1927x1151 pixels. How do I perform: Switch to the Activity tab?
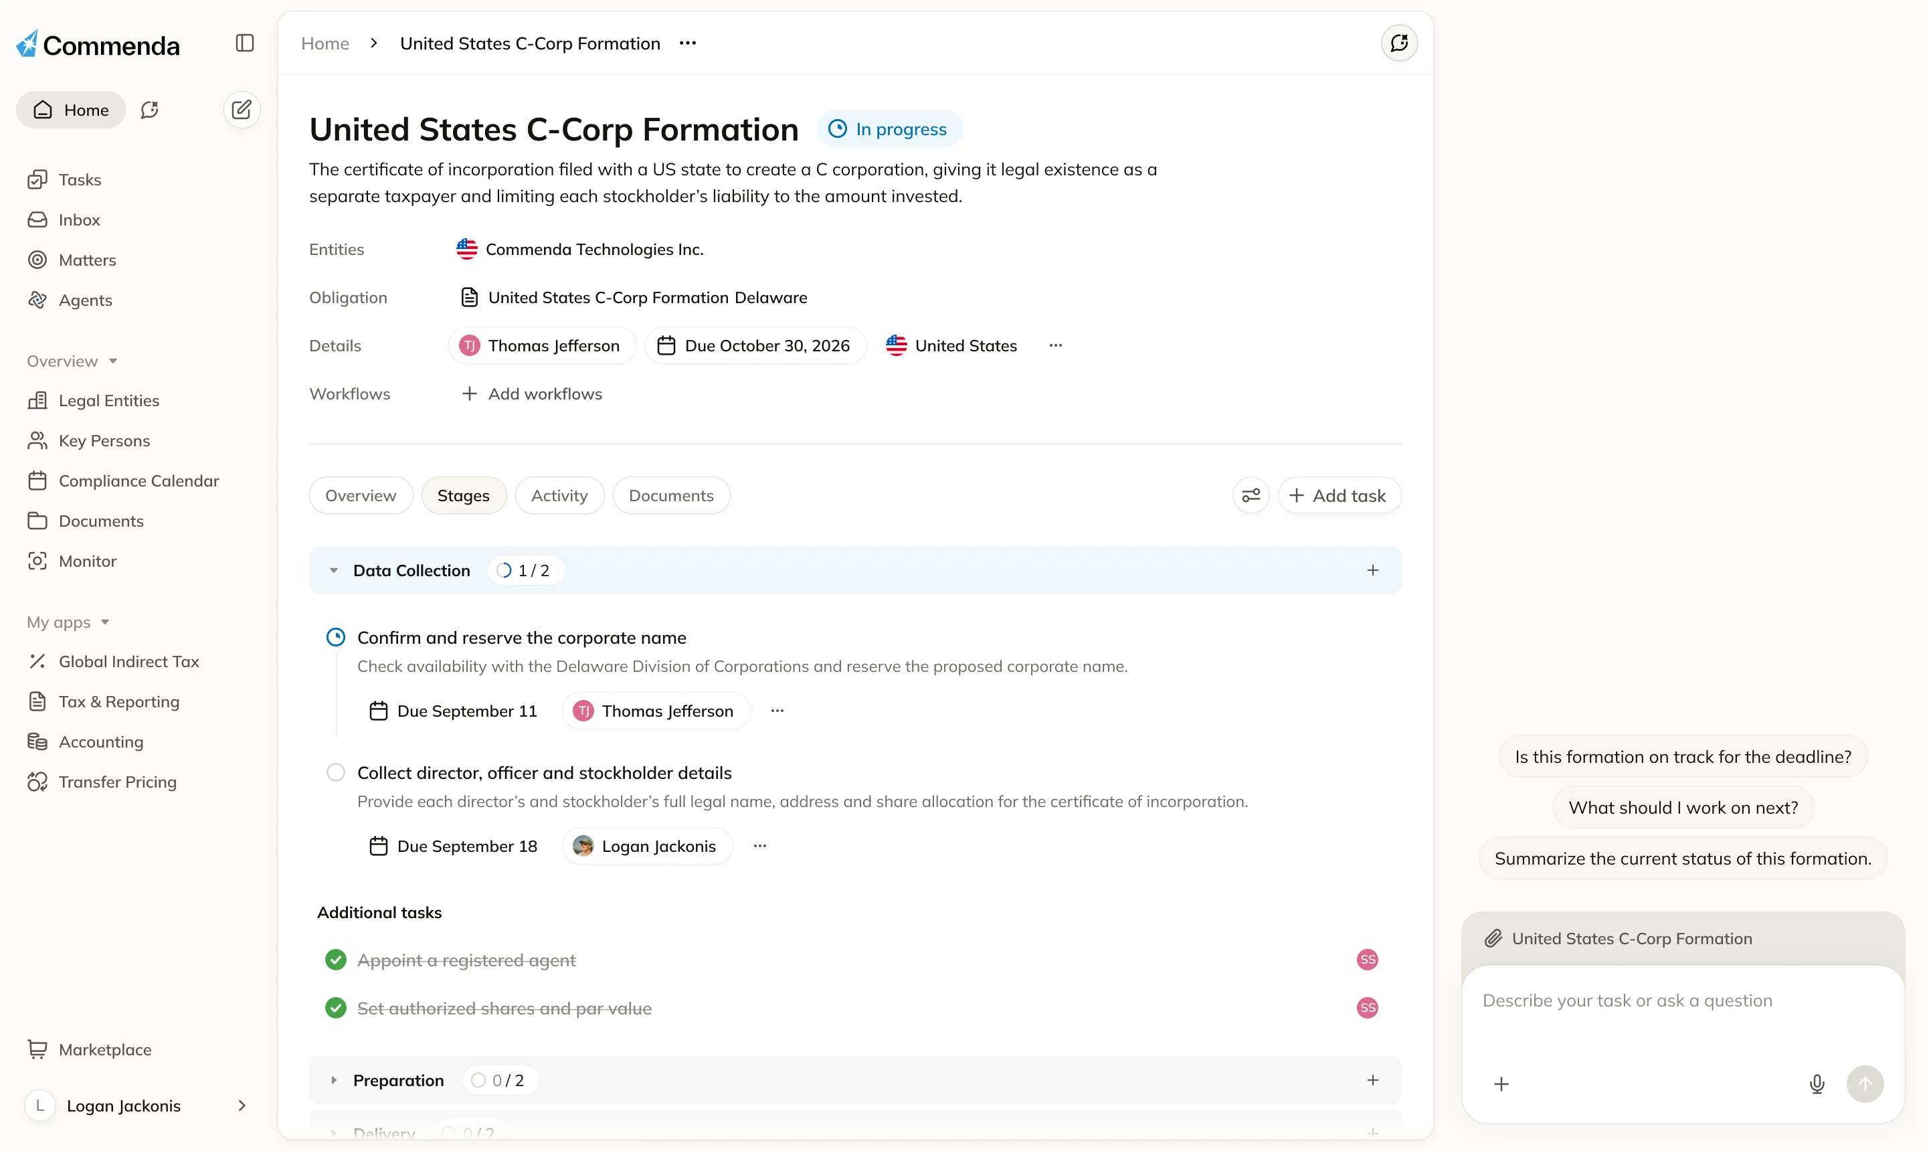559,496
